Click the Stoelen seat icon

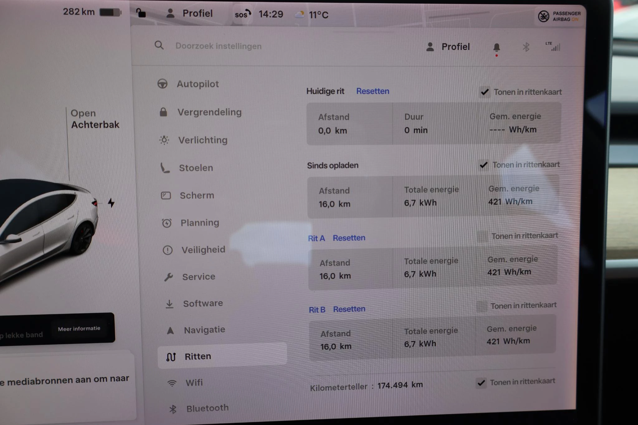pyautogui.click(x=165, y=168)
